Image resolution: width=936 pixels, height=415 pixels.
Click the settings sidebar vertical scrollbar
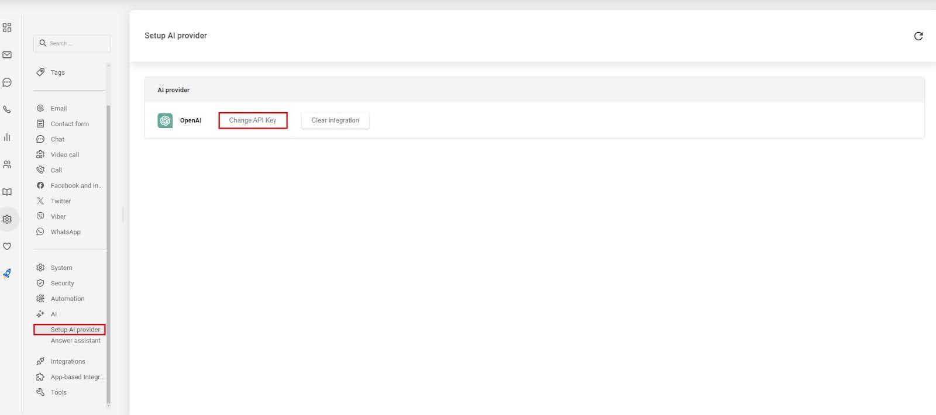108,254
